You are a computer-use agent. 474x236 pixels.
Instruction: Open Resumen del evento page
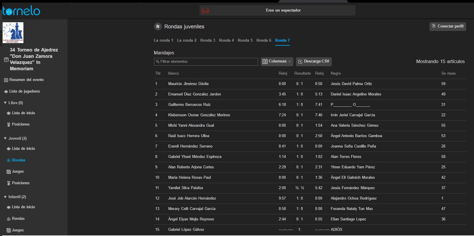tap(26, 80)
